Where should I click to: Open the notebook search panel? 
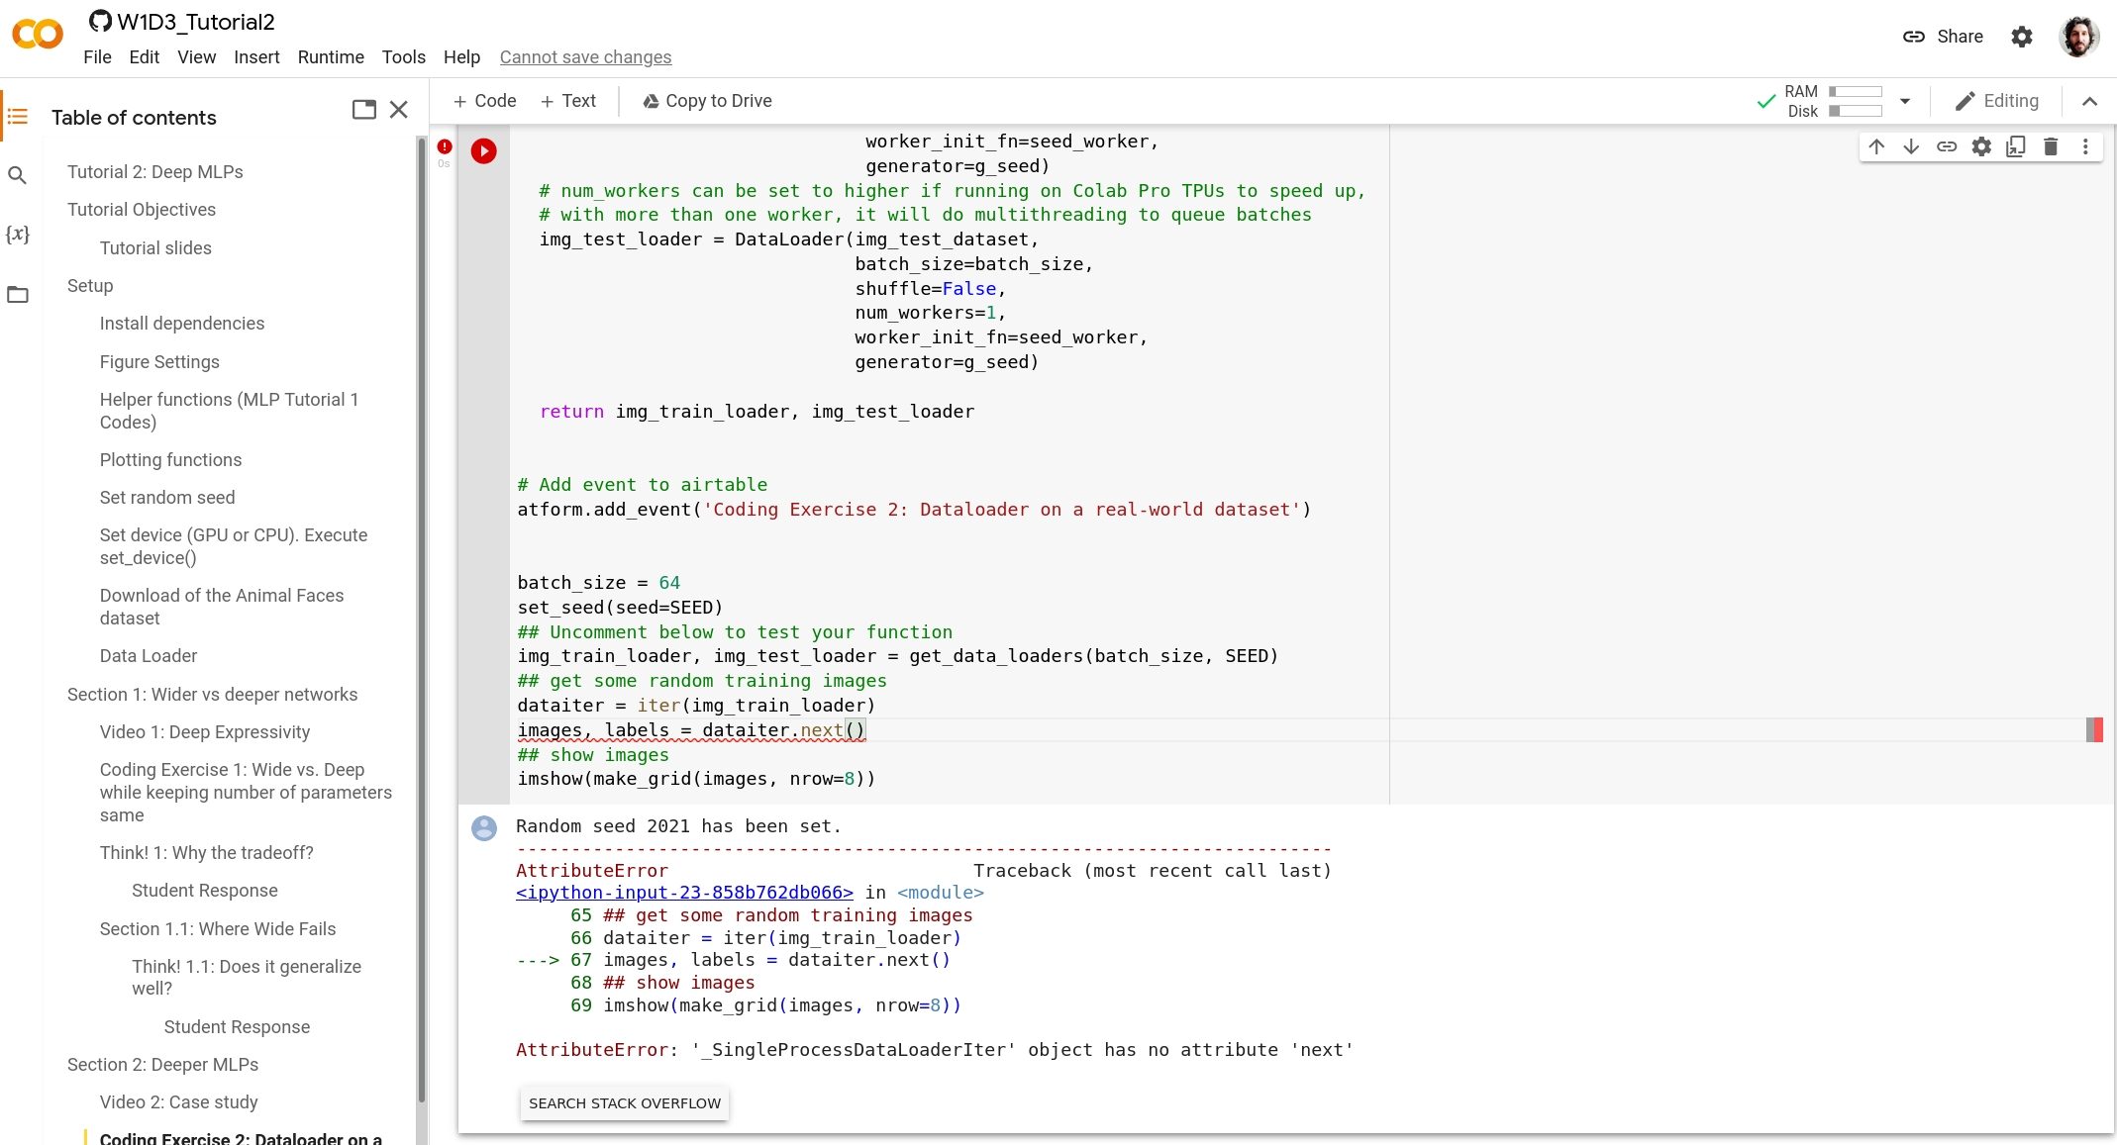(18, 174)
